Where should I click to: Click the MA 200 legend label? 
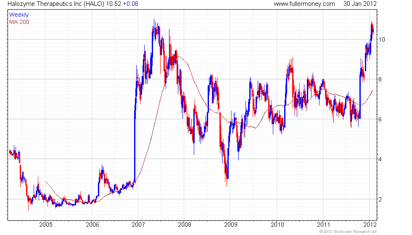(19, 22)
